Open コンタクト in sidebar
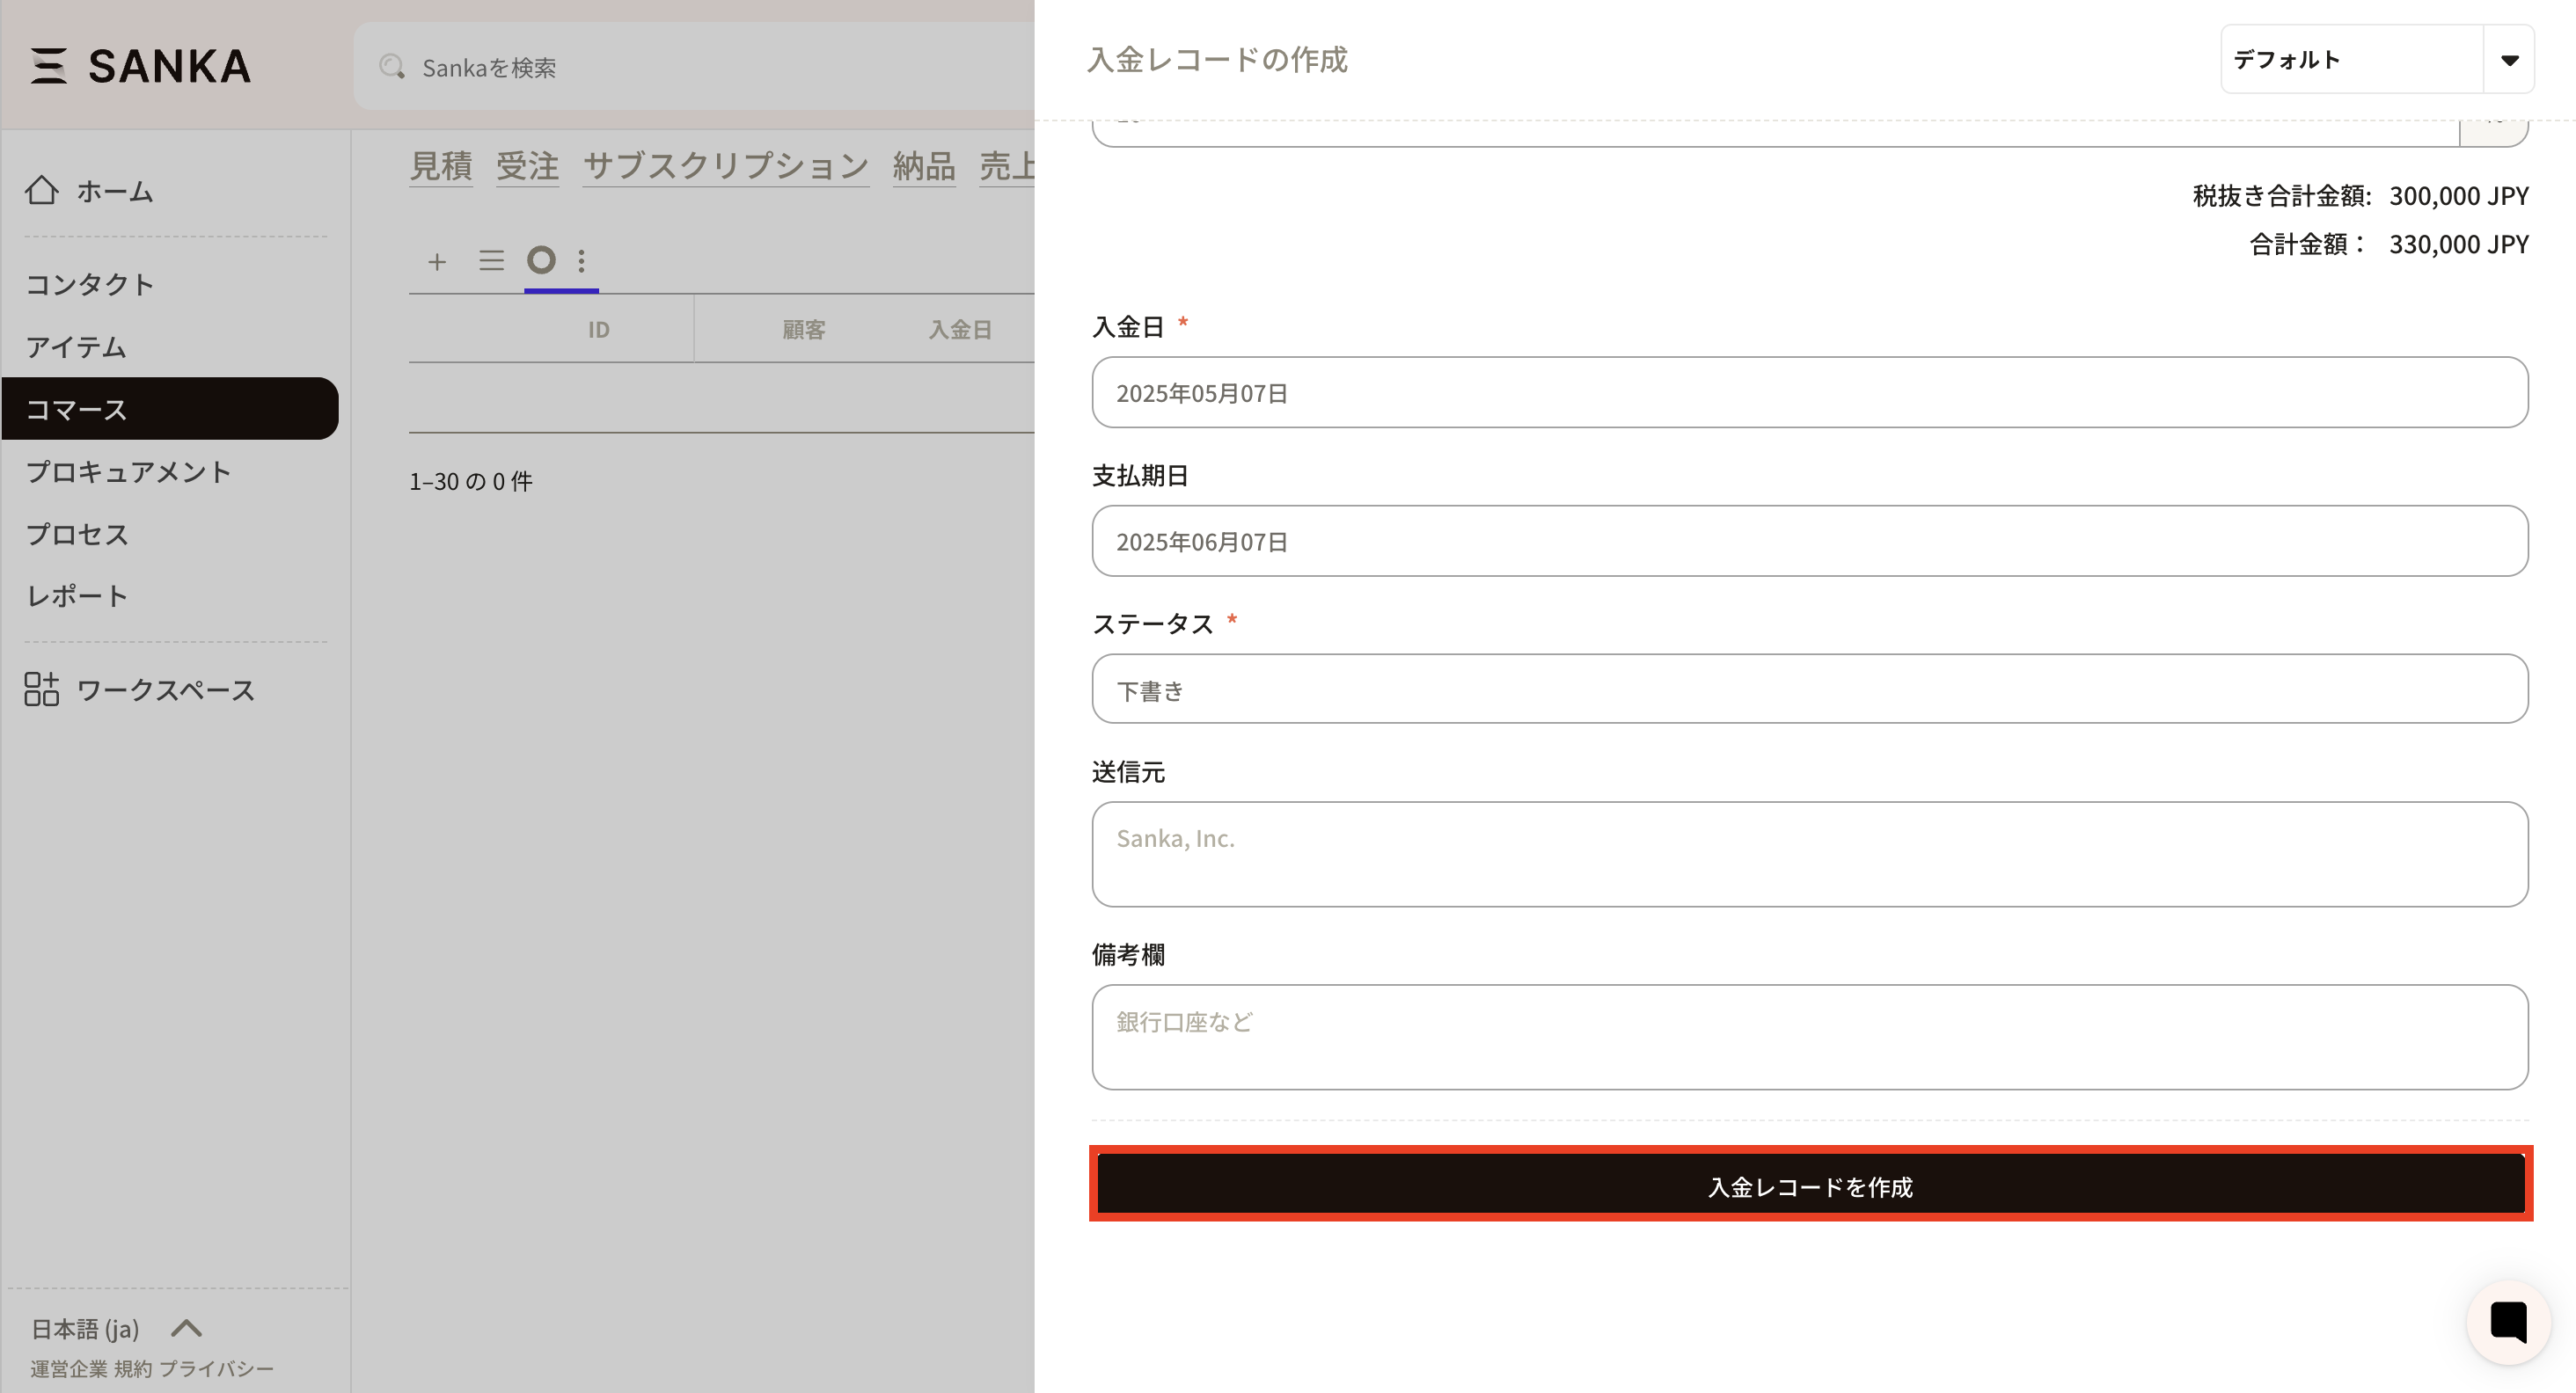Image resolution: width=2576 pixels, height=1393 pixels. [x=89, y=284]
